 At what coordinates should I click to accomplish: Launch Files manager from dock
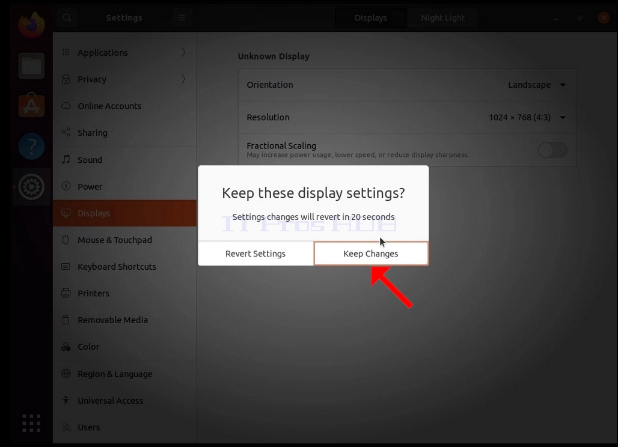click(31, 65)
